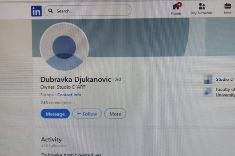
Task: Follow Dubravka with the Follow button
Action: pos(87,114)
